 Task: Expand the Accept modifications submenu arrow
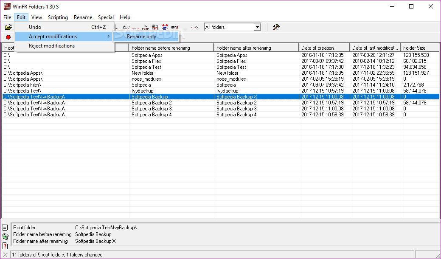[x=108, y=37]
